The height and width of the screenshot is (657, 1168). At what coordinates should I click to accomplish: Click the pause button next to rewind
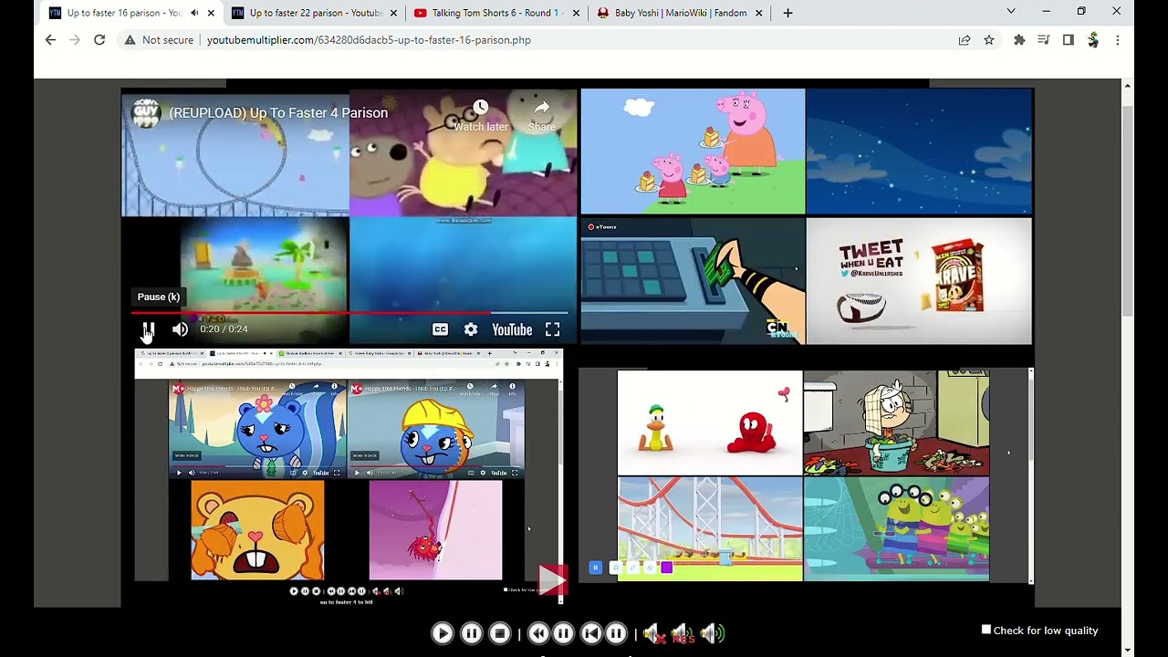564,633
